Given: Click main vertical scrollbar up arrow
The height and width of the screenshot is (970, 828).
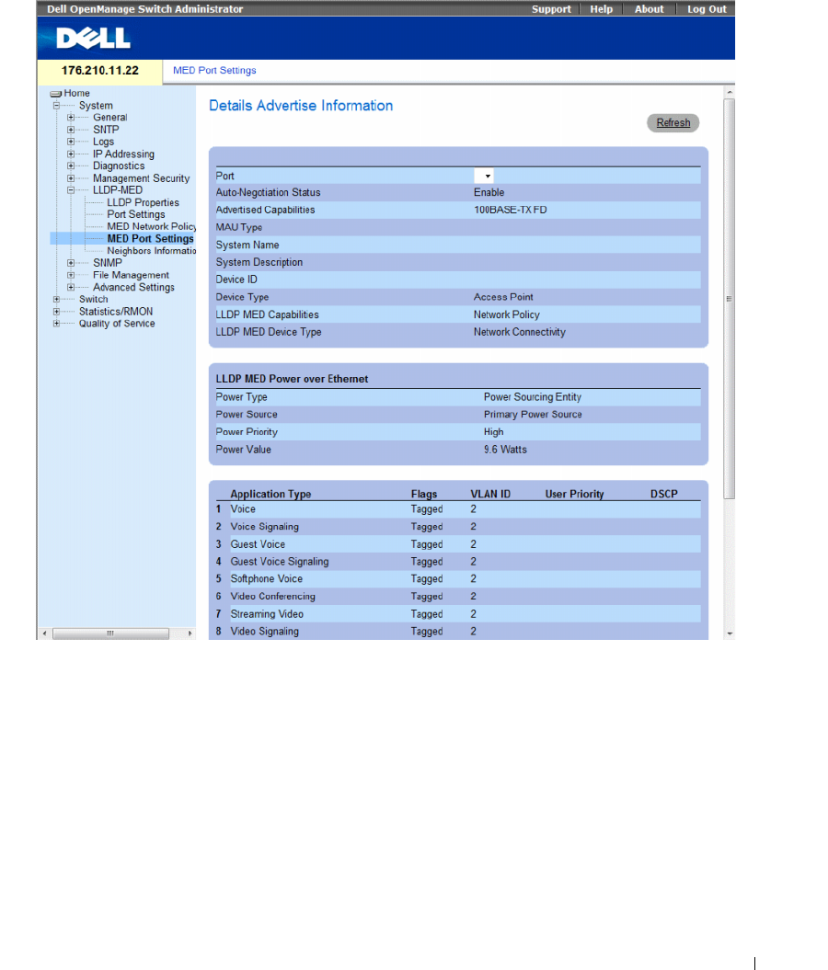Looking at the screenshot, I should coord(730,92).
